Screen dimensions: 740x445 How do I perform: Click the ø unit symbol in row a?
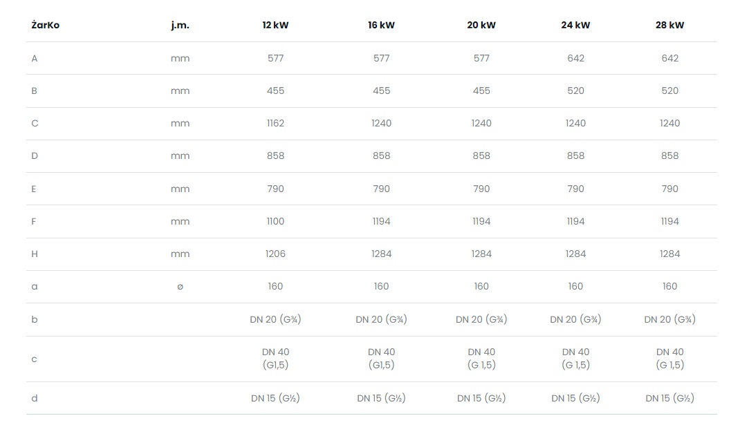tap(180, 287)
